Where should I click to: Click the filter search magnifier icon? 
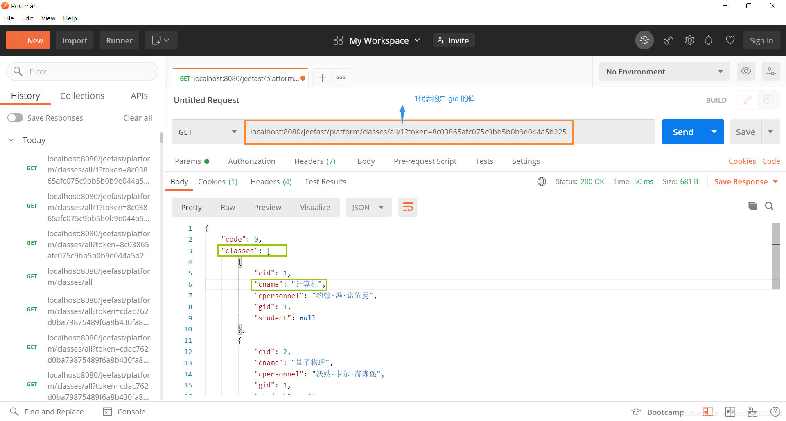pyautogui.click(x=18, y=71)
